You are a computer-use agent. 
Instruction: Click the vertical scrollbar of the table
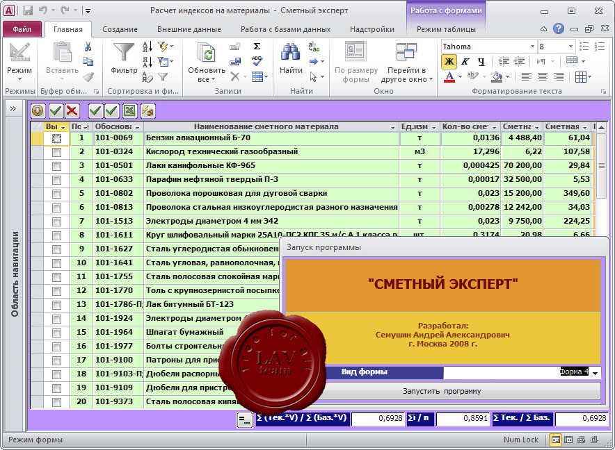point(602,166)
